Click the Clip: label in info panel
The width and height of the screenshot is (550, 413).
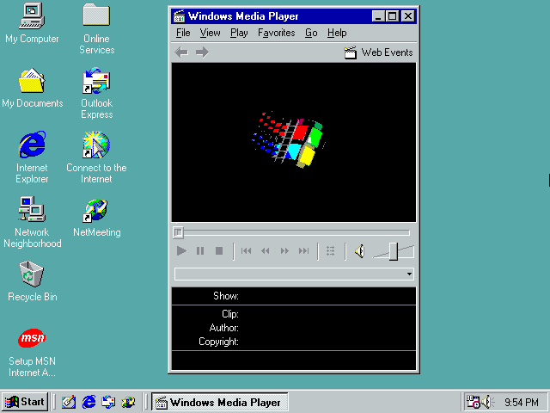click(x=230, y=313)
